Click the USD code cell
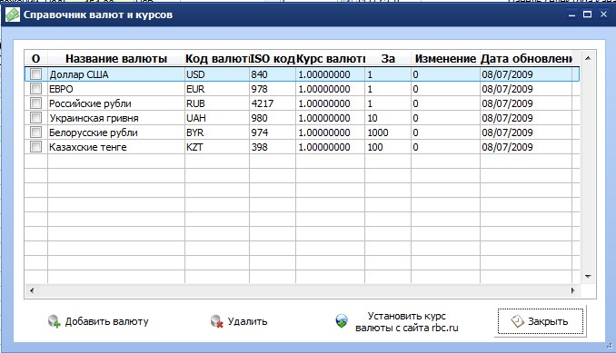Viewport: 616px width, 353px height. [x=217, y=74]
